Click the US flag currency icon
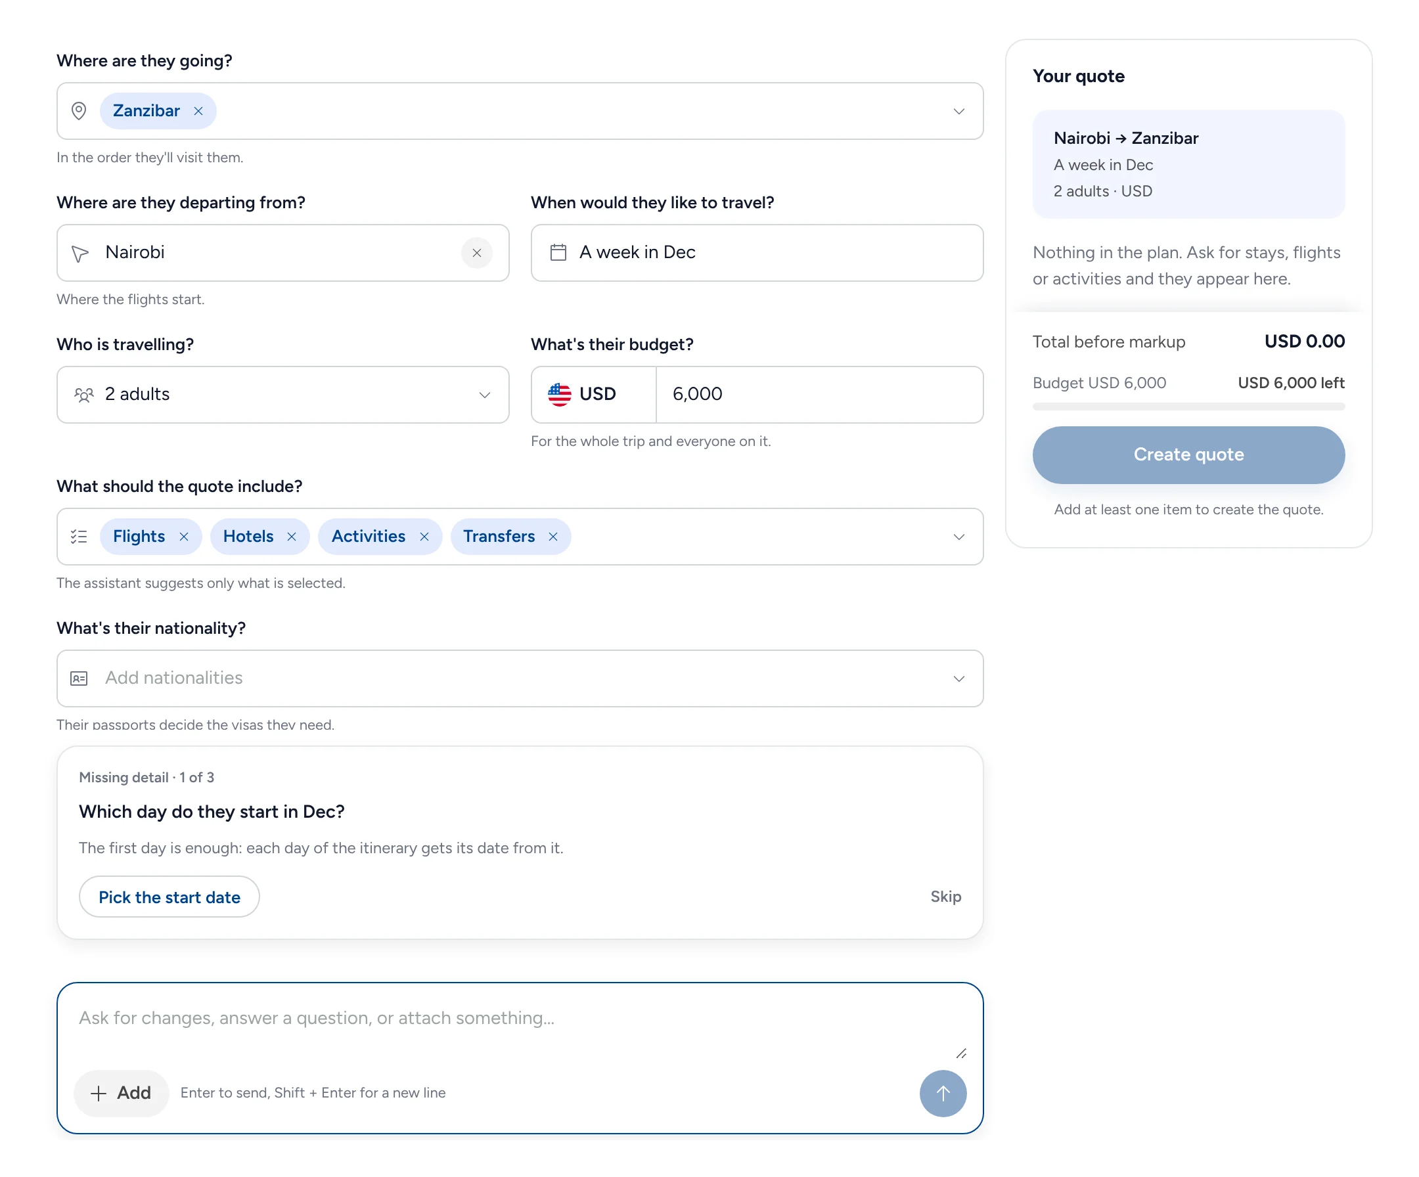Screen dimensions: 1419x1177 (560, 395)
